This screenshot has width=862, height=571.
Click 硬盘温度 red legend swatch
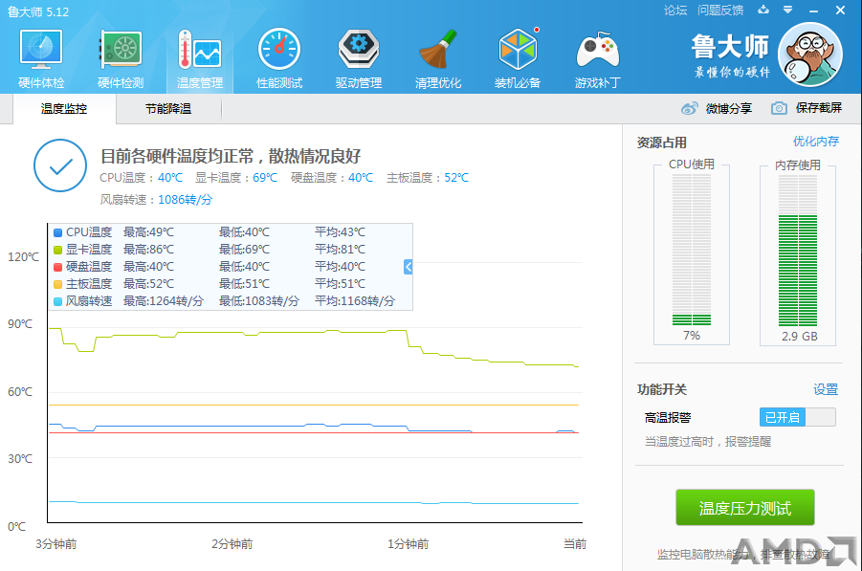point(57,267)
